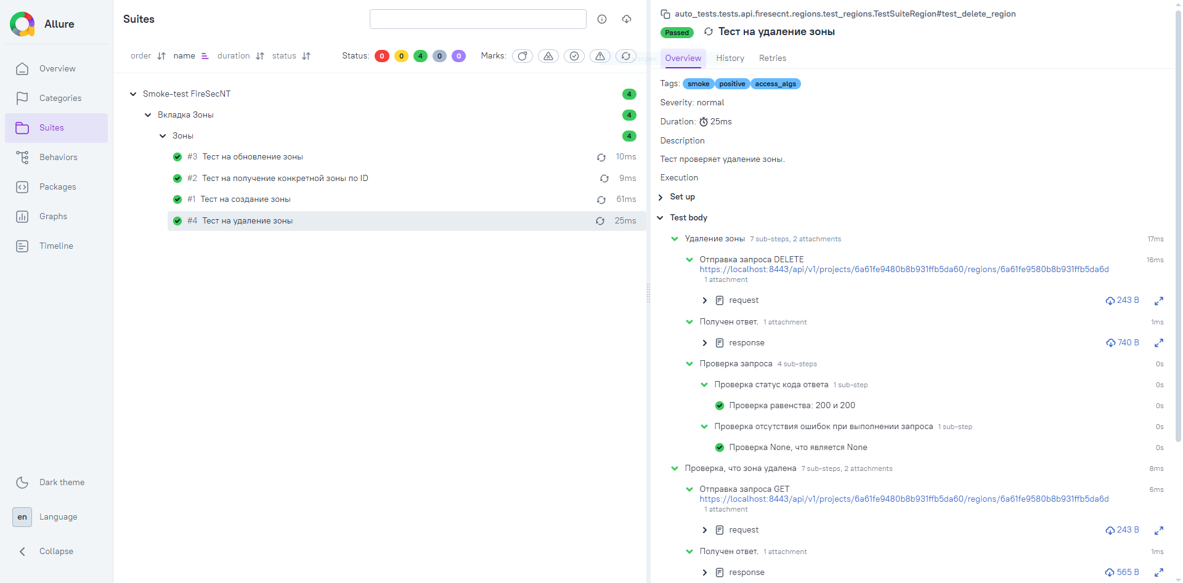Collapse the sidebar menu
The width and height of the screenshot is (1183, 583).
pyautogui.click(x=57, y=552)
